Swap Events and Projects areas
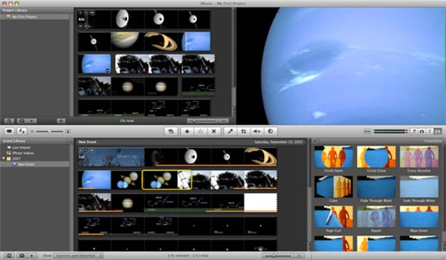This screenshot has height=260, width=446. 22,131
